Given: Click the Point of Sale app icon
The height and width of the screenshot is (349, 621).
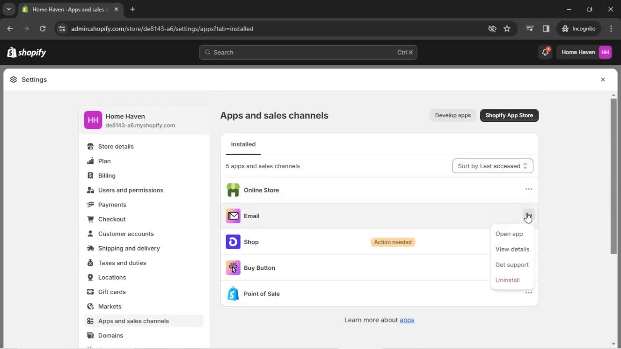Looking at the screenshot, I should (x=233, y=294).
